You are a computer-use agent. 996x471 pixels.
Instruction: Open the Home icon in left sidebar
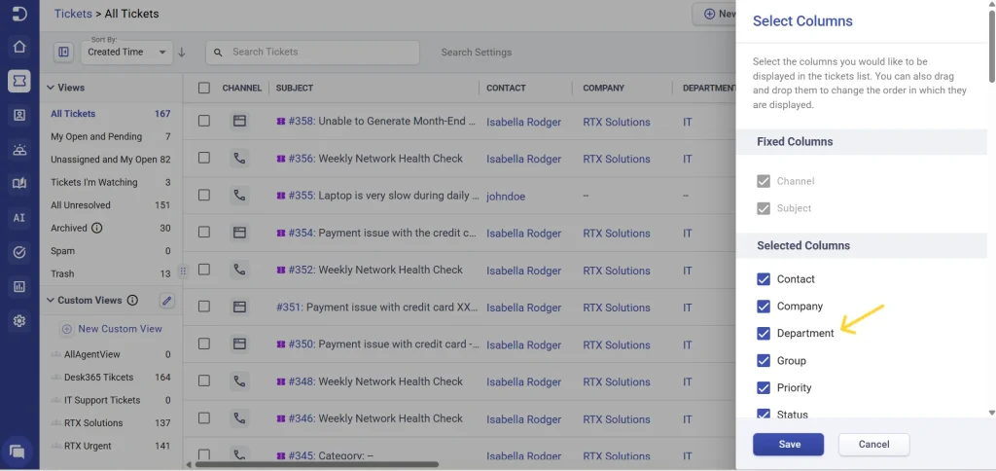point(18,47)
